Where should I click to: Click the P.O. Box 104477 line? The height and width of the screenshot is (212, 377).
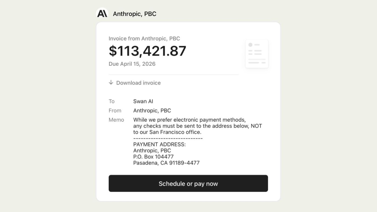click(x=153, y=157)
